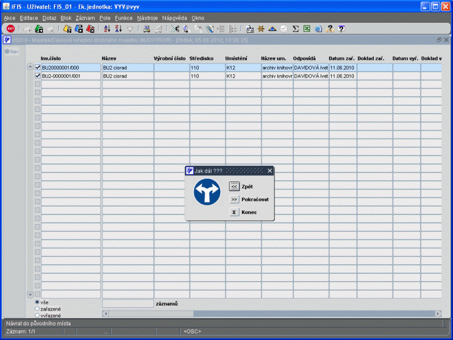Click the scissors cut icon
Image resolution: width=453 pixels, height=340 pixels.
click(175, 29)
